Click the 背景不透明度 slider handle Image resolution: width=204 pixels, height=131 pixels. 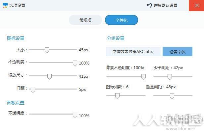coord(143,77)
